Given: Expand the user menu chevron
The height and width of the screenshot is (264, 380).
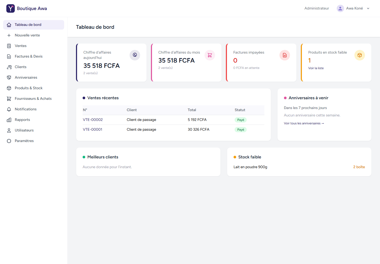Looking at the screenshot, I should point(368,8).
